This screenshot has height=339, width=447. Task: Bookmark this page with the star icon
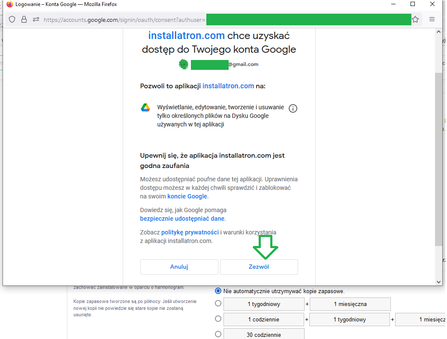[415, 19]
